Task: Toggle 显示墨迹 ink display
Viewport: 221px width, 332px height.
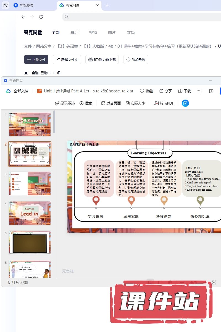Action: click(x=65, y=103)
